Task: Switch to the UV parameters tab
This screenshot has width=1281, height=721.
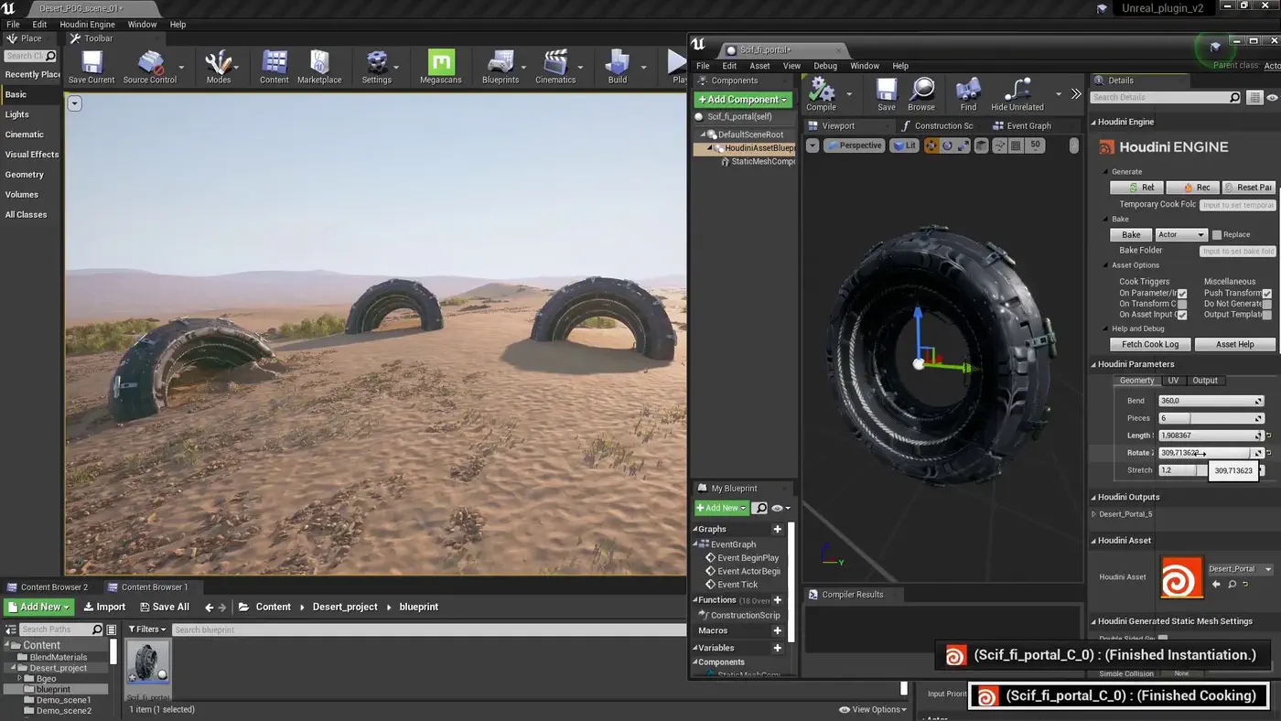Action: (x=1173, y=381)
